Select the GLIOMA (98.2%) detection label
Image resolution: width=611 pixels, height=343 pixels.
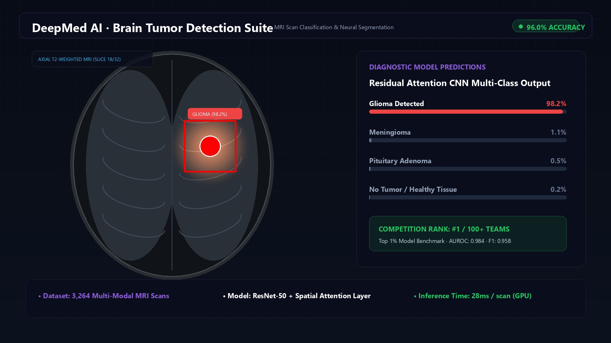(215, 114)
